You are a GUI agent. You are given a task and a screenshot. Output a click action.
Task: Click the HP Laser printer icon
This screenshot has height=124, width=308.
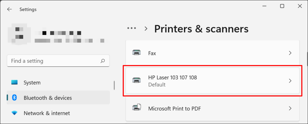point(136,81)
